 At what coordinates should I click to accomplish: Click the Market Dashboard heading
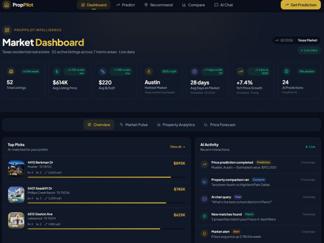pos(43,42)
